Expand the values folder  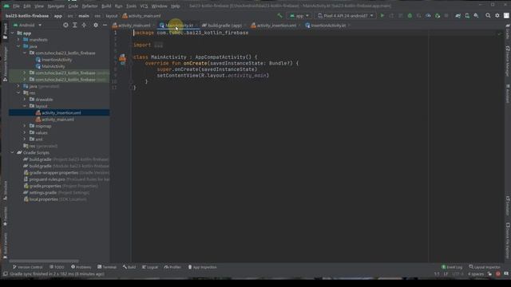pos(25,133)
